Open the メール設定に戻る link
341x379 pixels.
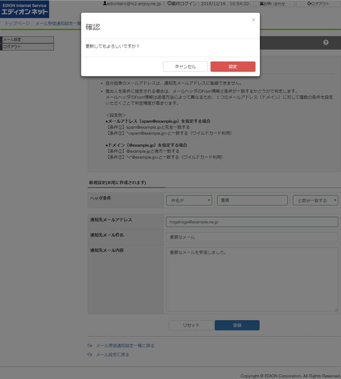[x=112, y=355]
